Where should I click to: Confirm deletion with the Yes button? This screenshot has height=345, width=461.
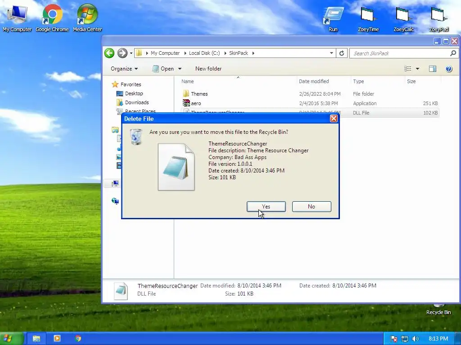pyautogui.click(x=266, y=207)
